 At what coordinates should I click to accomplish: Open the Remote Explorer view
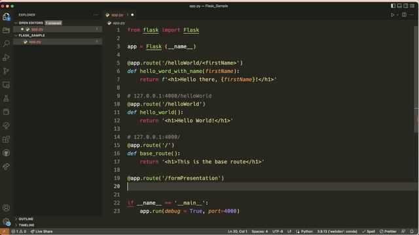tap(6, 85)
